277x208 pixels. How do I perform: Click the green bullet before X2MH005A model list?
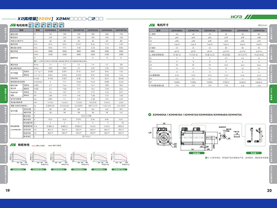[x=149, y=114]
